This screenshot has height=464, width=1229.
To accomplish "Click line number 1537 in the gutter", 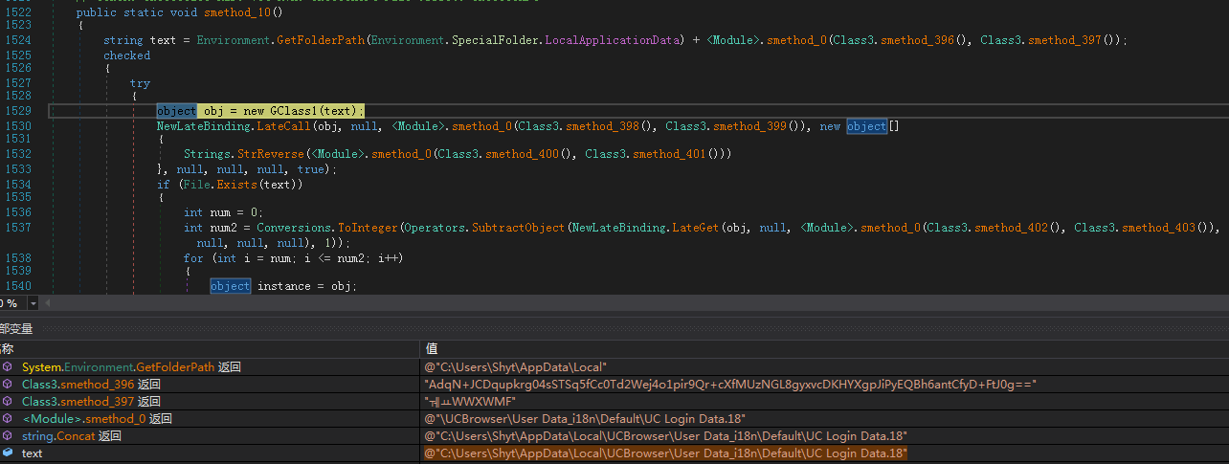I will (x=17, y=228).
